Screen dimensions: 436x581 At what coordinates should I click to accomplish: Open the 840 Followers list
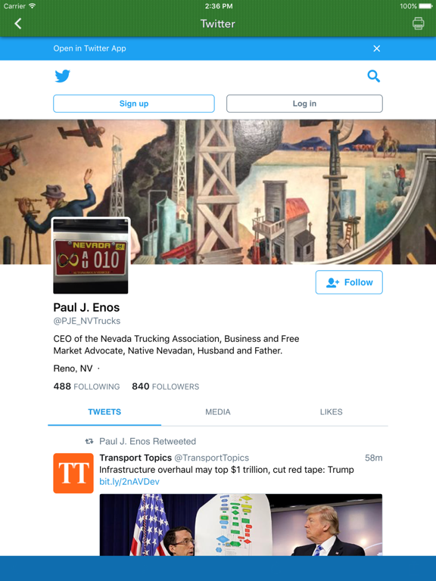click(x=165, y=387)
